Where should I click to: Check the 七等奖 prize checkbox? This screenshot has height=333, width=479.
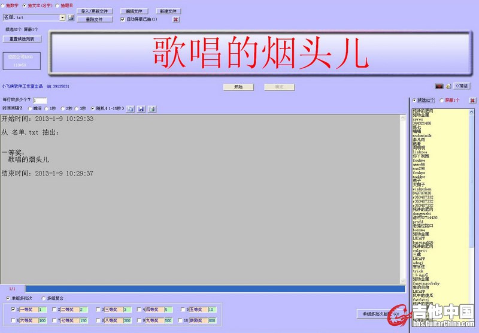coord(54,320)
